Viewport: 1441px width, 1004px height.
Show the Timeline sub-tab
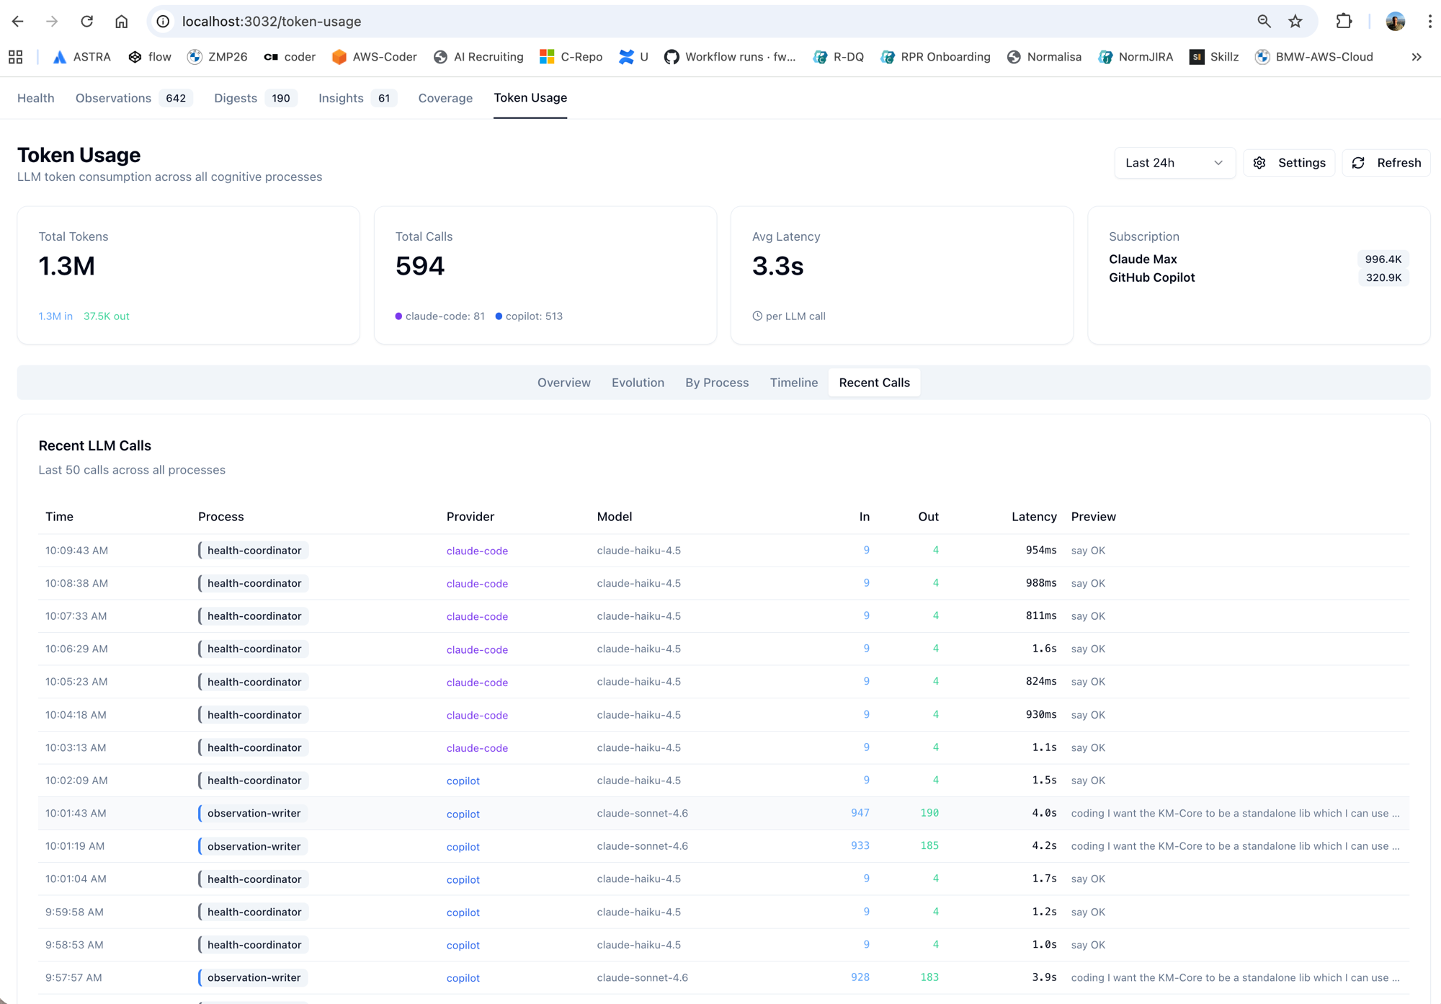coord(794,383)
